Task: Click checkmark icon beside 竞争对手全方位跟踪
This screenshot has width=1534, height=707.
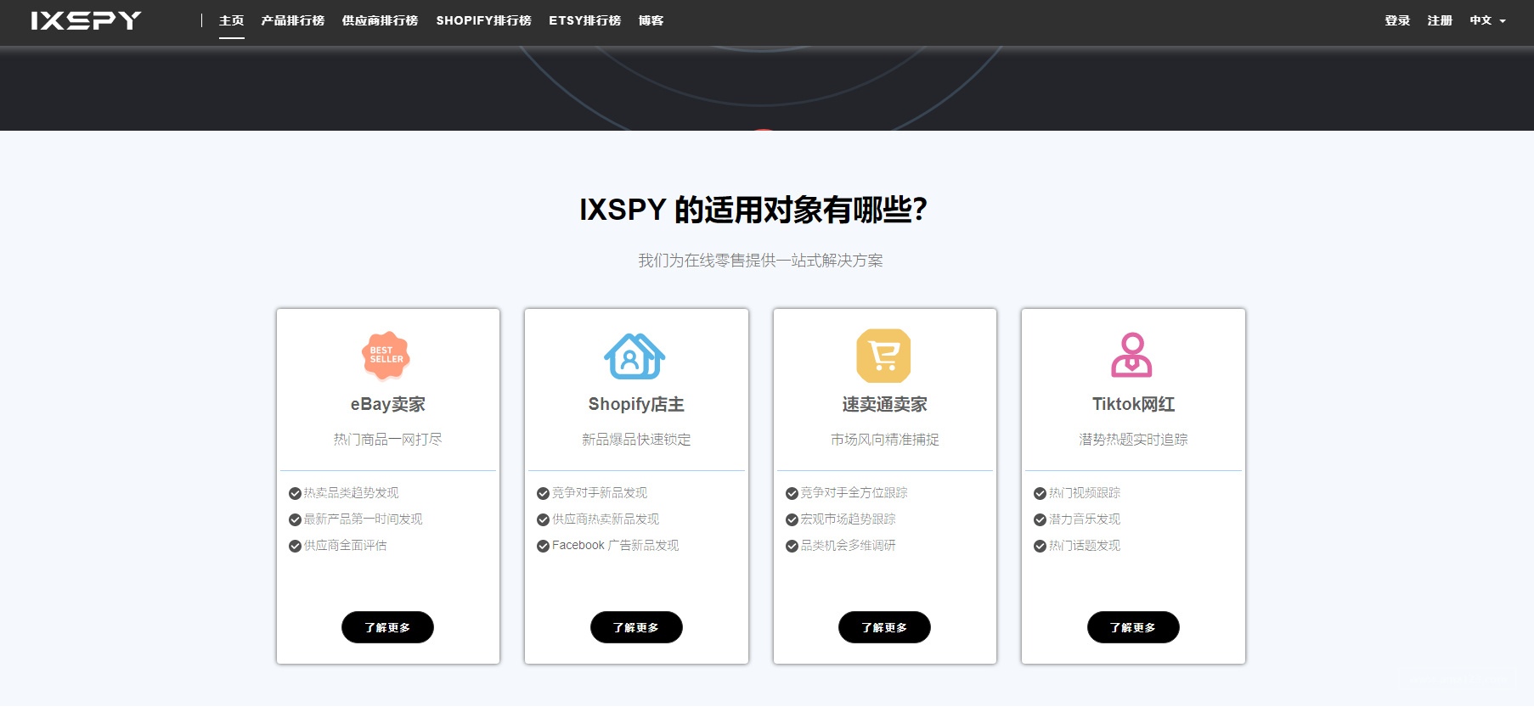Action: (x=792, y=493)
